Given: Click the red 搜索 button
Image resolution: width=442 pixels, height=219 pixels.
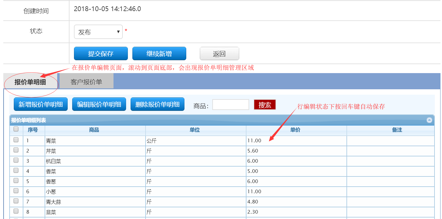Looking at the screenshot, I should tap(265, 105).
